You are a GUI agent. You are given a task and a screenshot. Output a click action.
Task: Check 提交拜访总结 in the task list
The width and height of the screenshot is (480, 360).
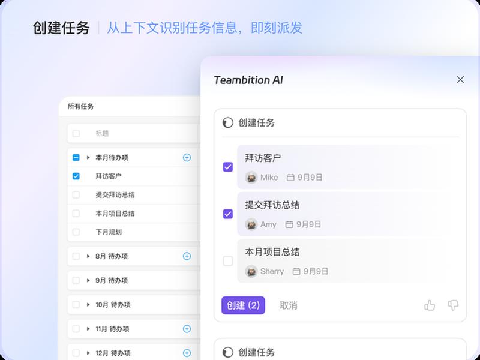click(x=76, y=194)
